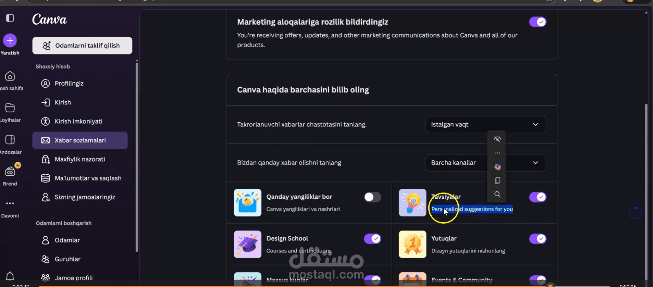Click the colorful Copilot icon in floating toolbar
Screen dimensions: 653x287
pyautogui.click(x=497, y=167)
